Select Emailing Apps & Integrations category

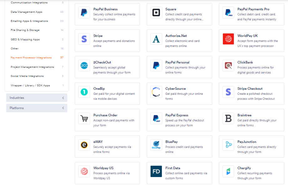point(37,21)
